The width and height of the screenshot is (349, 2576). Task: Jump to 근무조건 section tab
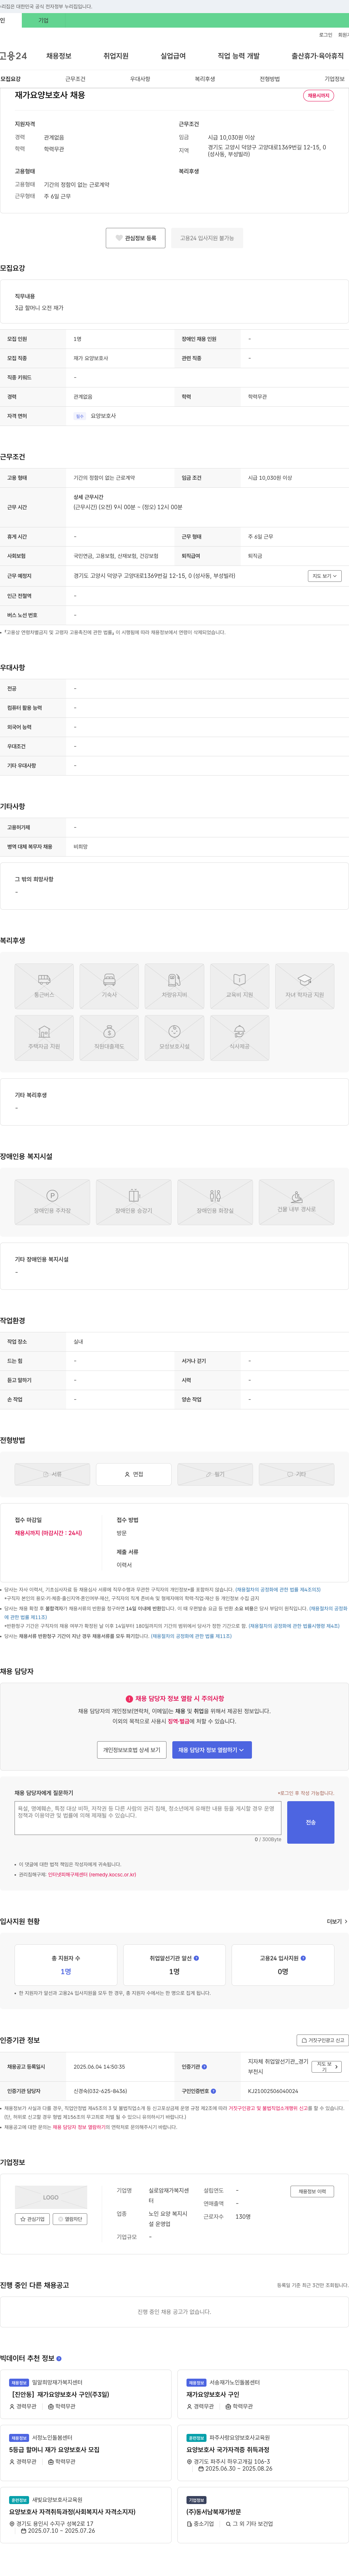(75, 79)
